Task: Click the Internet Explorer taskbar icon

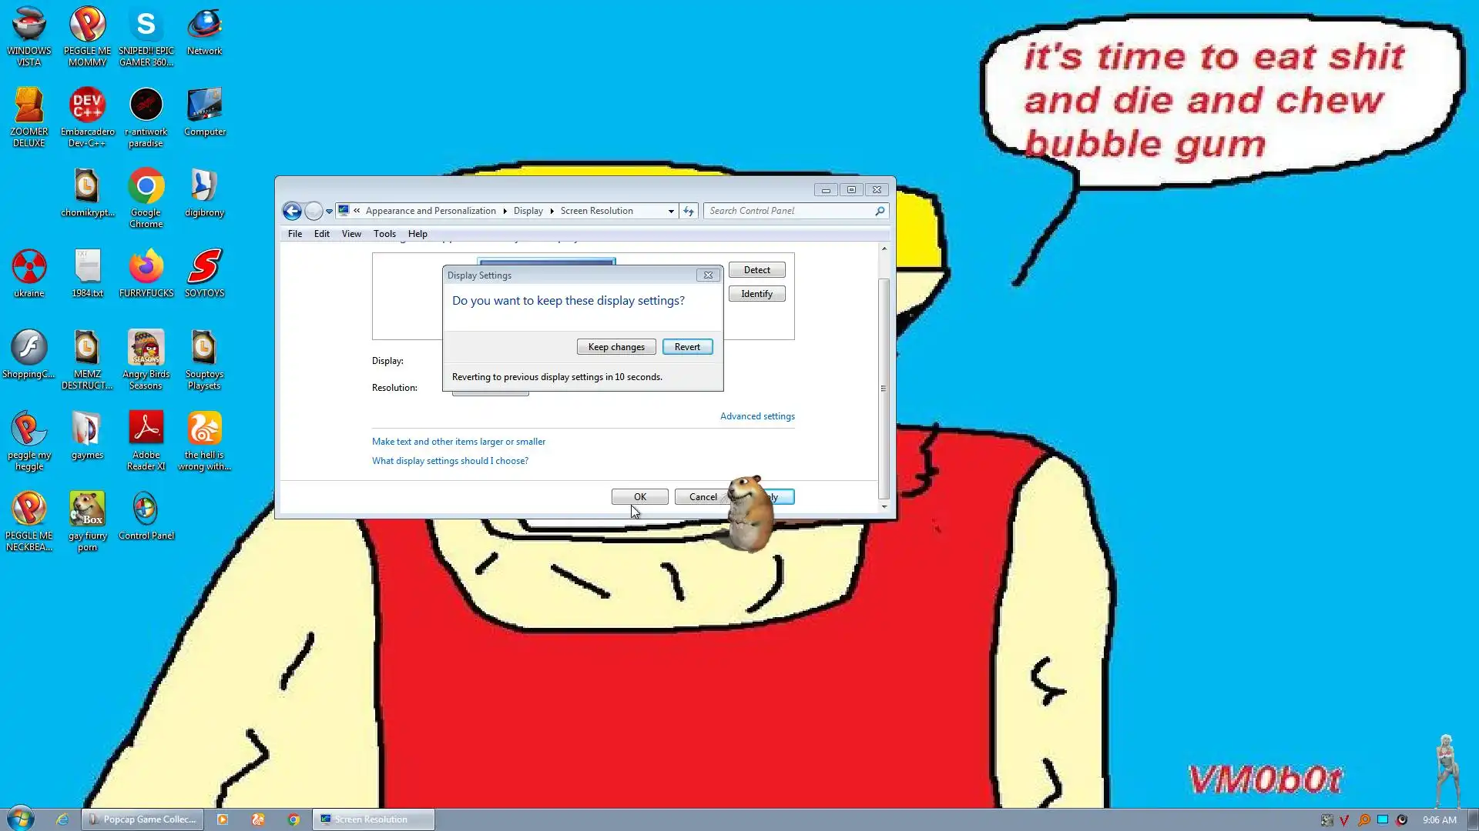Action: tap(62, 819)
